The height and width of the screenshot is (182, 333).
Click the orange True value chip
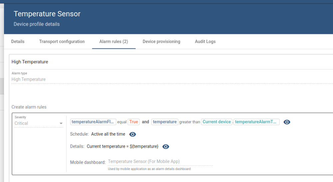click(134, 122)
